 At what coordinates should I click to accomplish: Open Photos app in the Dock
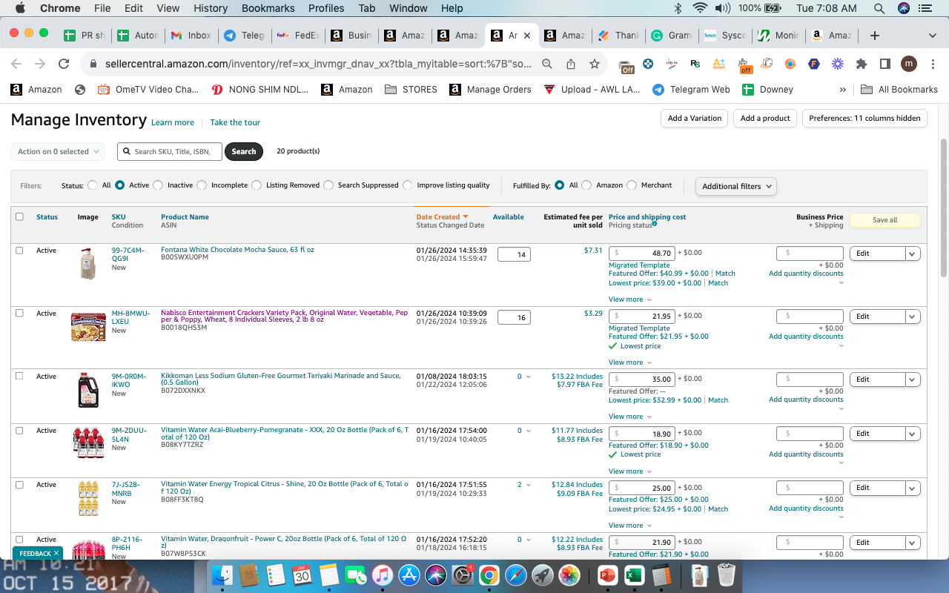569,575
